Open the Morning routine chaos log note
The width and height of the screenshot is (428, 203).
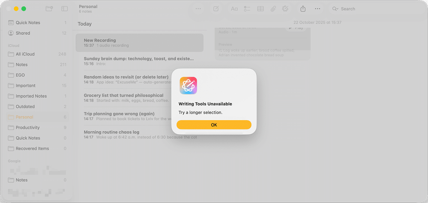click(x=140, y=135)
